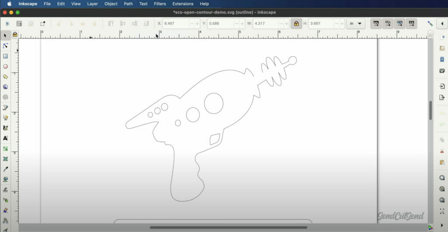Toggle the guides lock at ruler corner

click(x=15, y=34)
